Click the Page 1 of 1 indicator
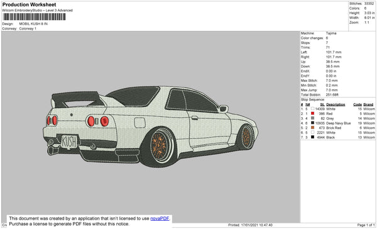The height and width of the screenshot is (229, 377). point(366,225)
